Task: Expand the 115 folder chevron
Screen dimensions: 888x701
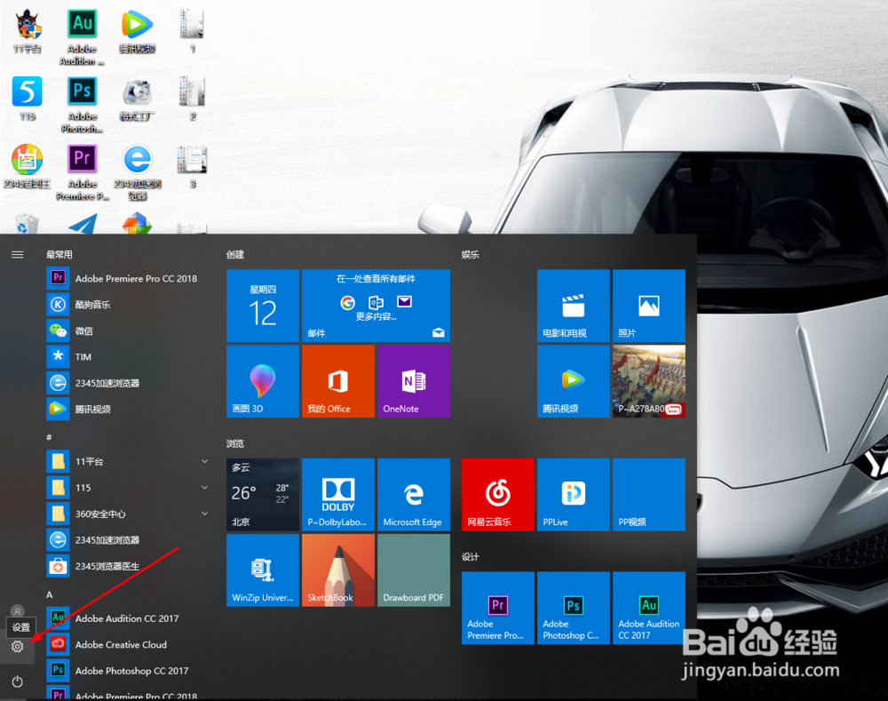Action: tap(204, 488)
